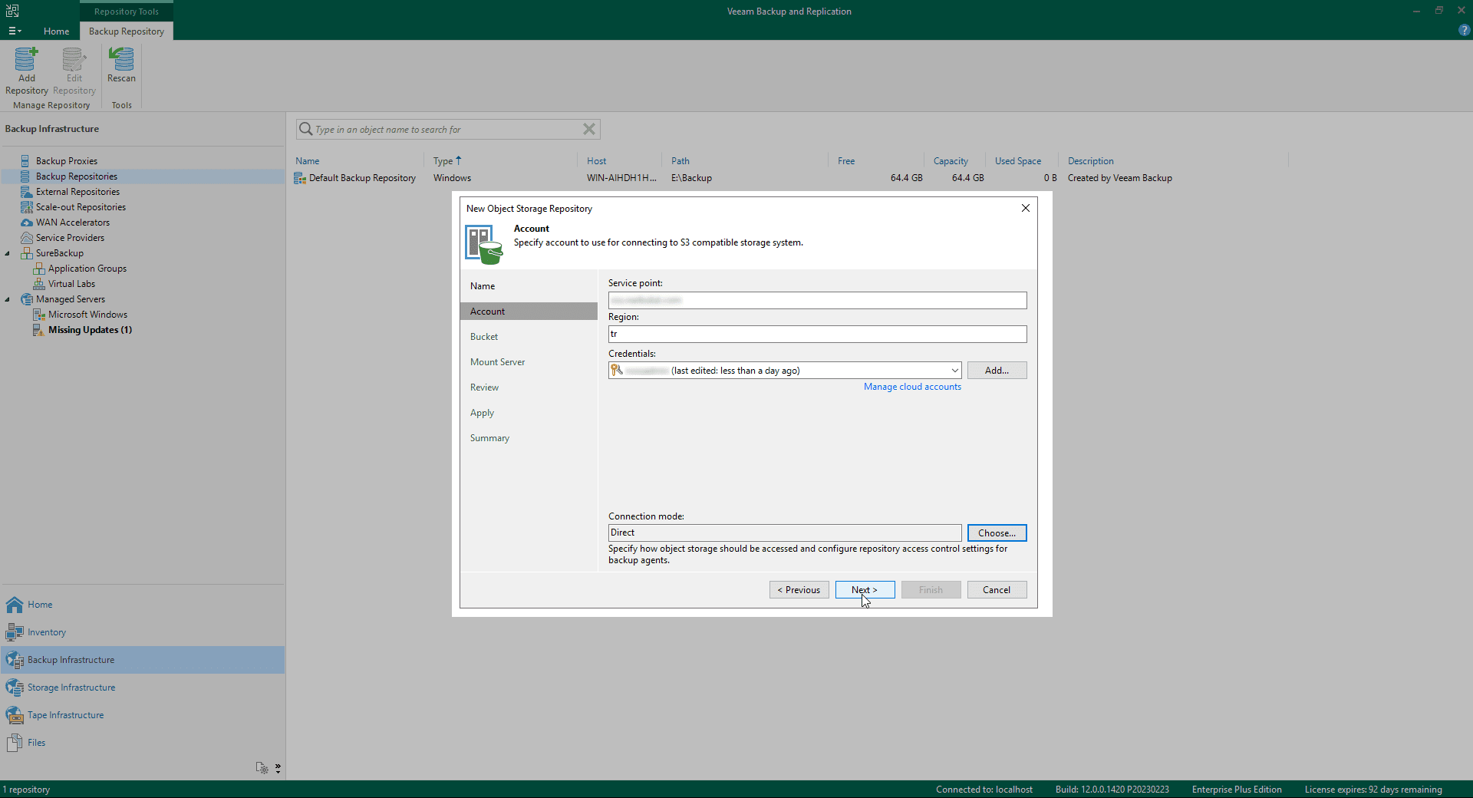Switch to the Home ribbon tab
The width and height of the screenshot is (1473, 798).
tap(56, 31)
